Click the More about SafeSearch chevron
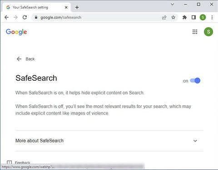 pos(195,141)
